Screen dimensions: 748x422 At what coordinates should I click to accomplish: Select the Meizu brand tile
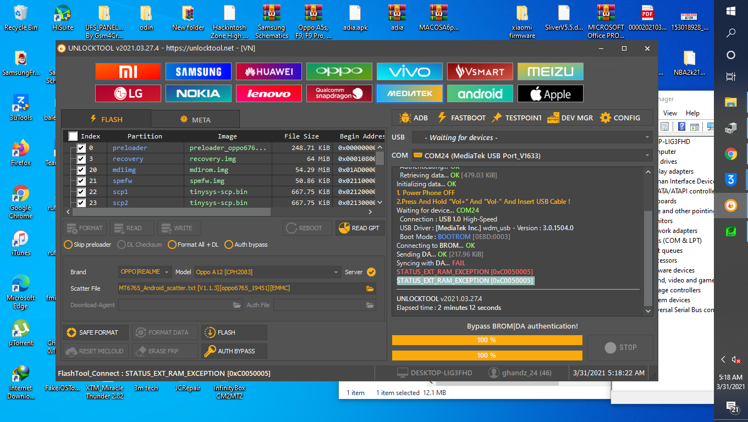[550, 71]
